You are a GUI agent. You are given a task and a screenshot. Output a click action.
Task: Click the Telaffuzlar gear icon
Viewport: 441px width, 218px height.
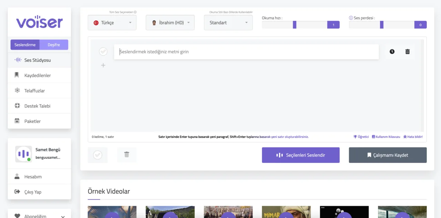click(17, 90)
